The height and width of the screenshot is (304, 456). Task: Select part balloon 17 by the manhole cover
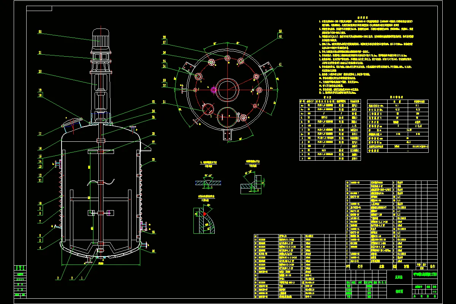pos(40,133)
